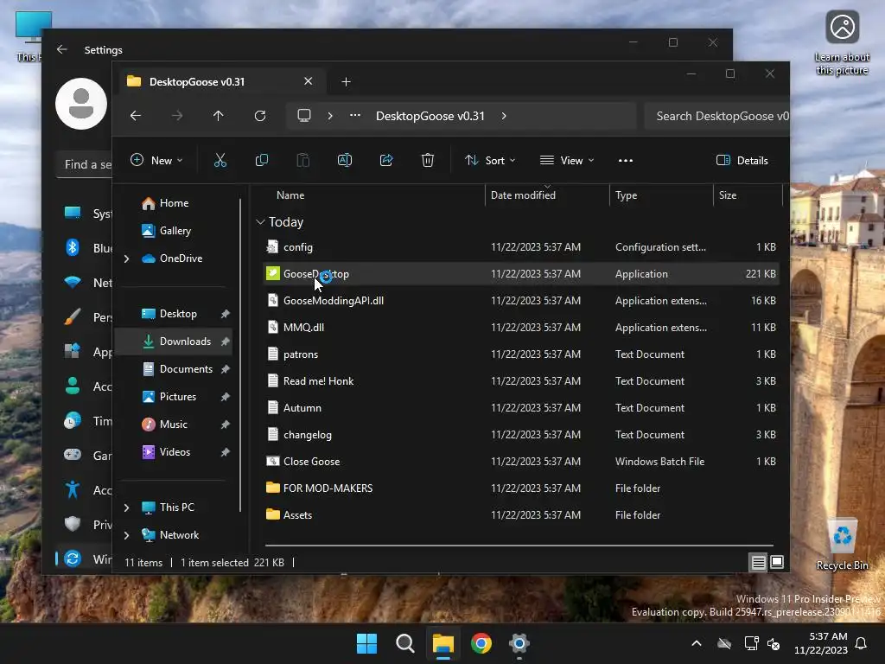Screen dimensions: 885x664
Task: Show hidden system tray icons
Action: 697,643
